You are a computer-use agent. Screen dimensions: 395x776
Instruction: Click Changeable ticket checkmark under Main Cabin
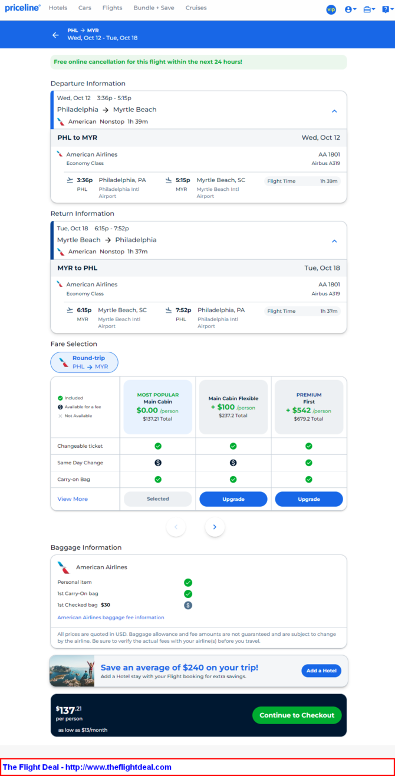pyautogui.click(x=158, y=446)
